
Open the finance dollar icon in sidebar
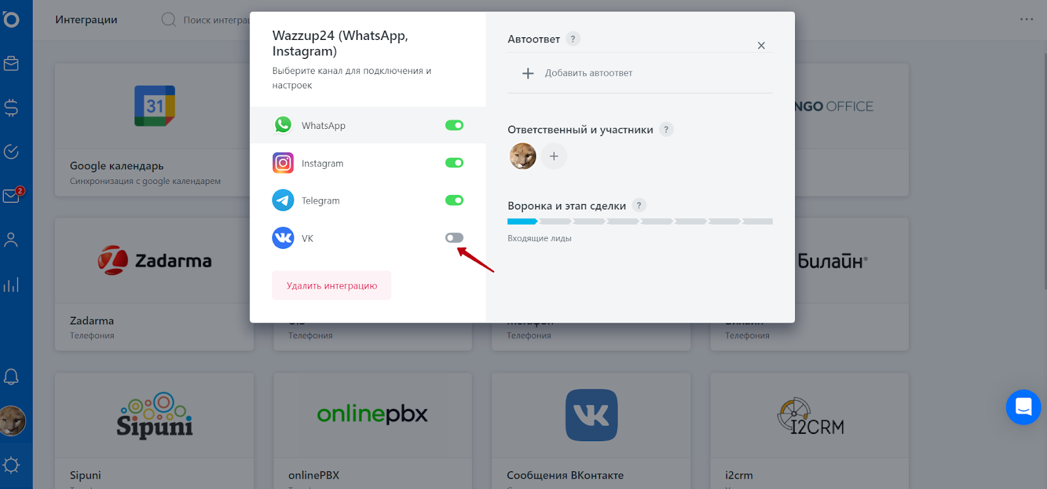point(11,107)
